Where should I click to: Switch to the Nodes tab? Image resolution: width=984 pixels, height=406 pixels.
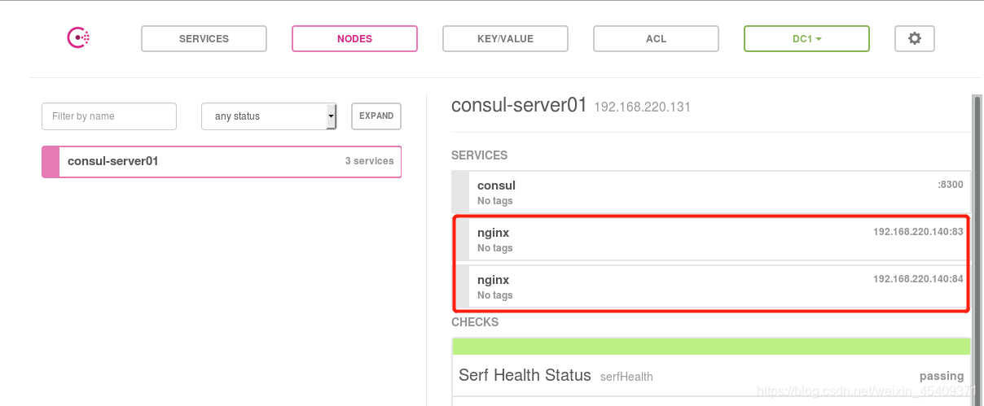354,38
